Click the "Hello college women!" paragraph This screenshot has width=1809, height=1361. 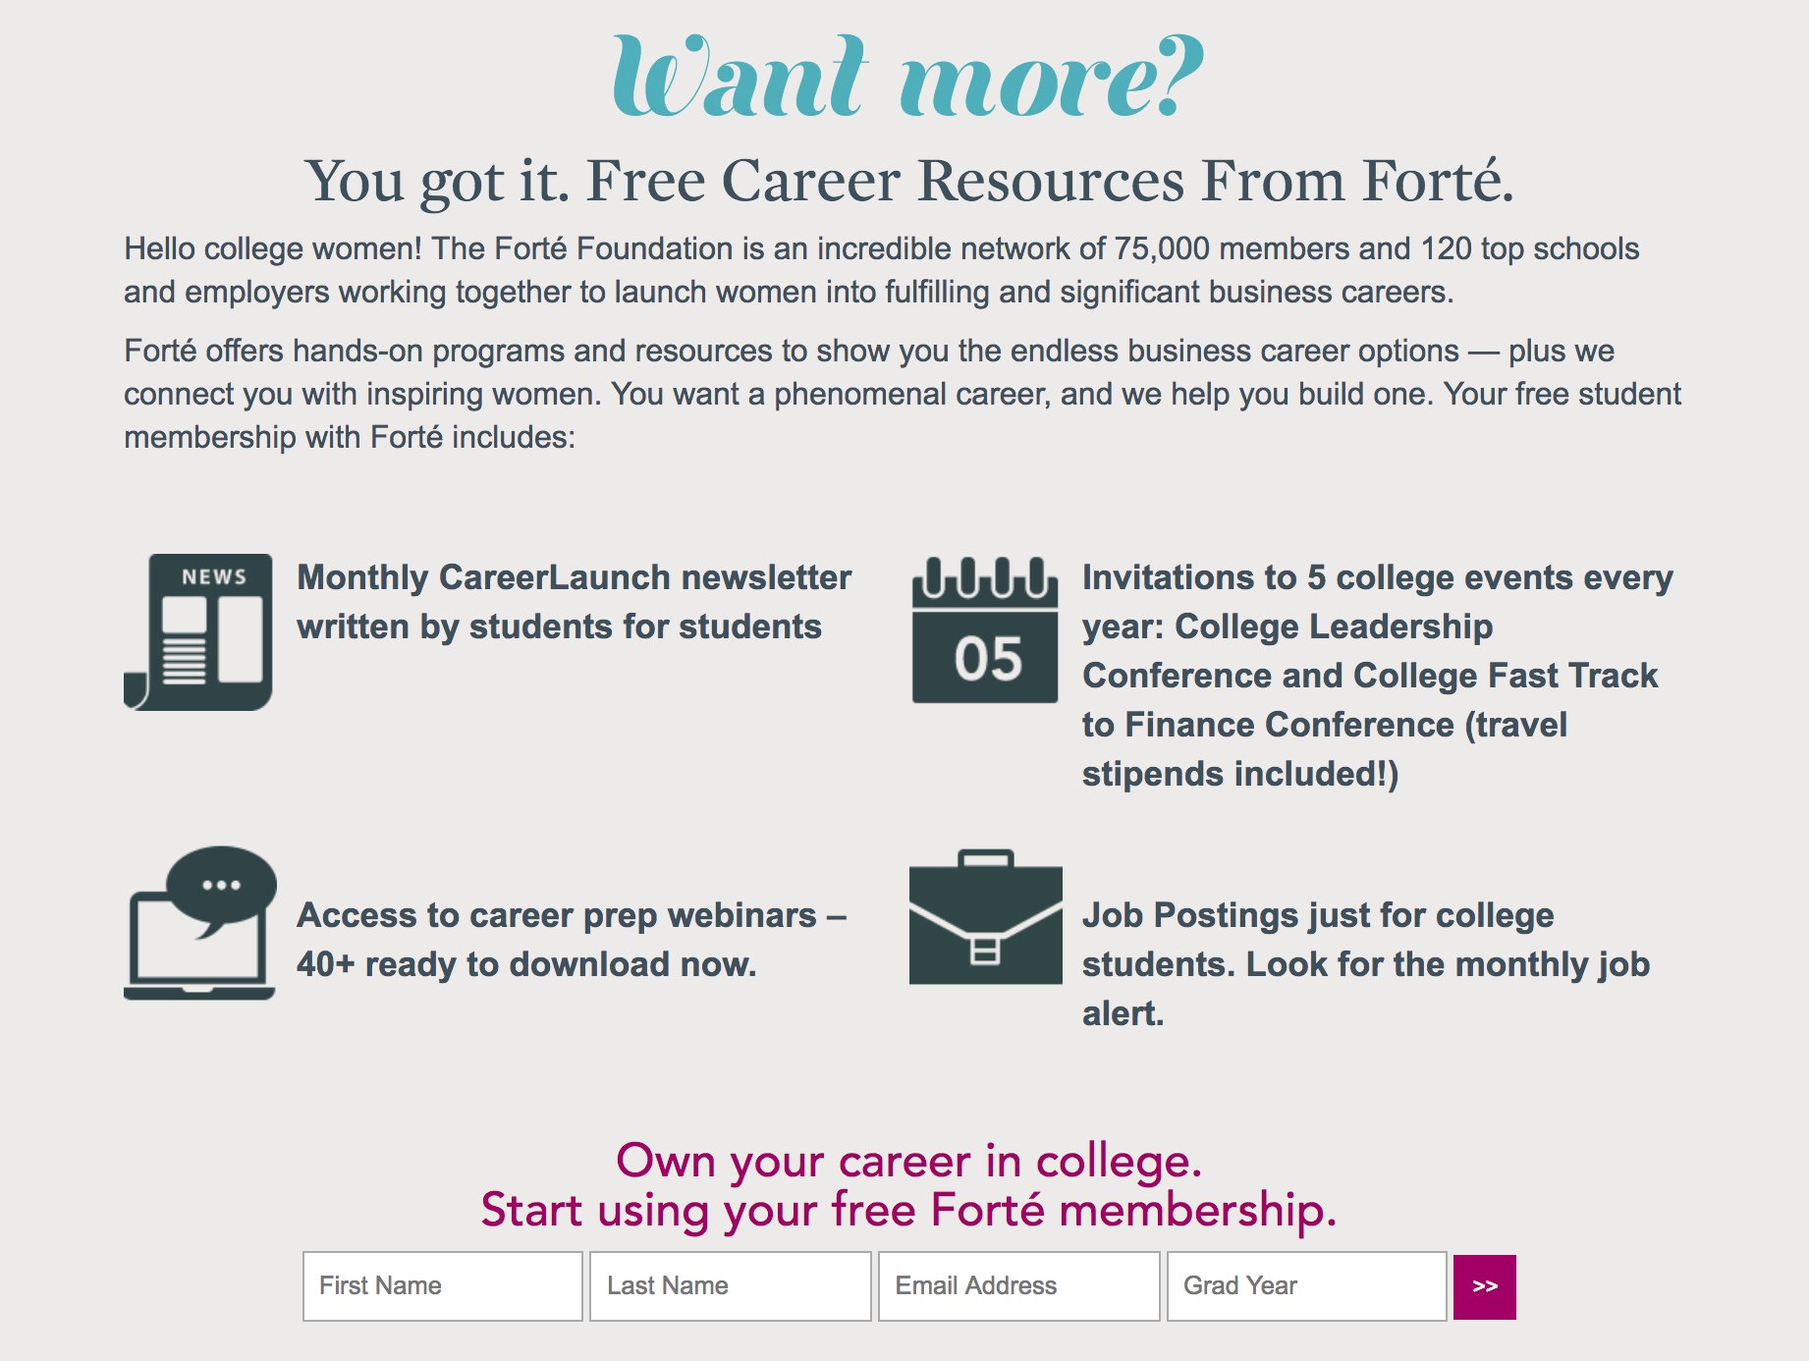point(881,270)
